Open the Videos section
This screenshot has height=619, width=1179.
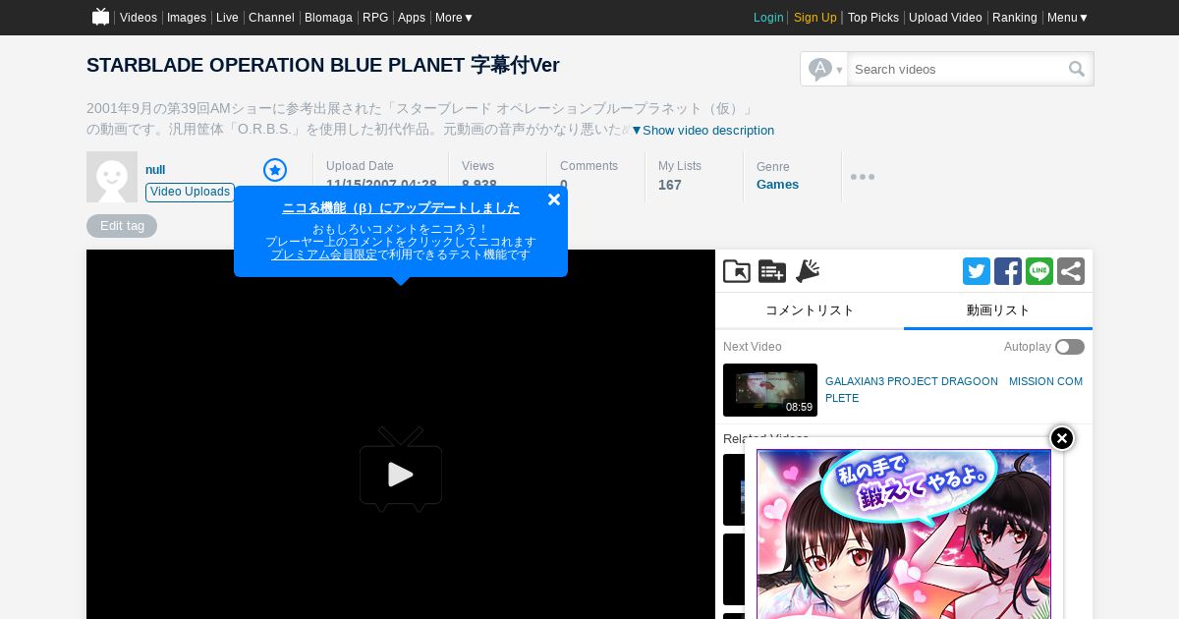pos(139,18)
